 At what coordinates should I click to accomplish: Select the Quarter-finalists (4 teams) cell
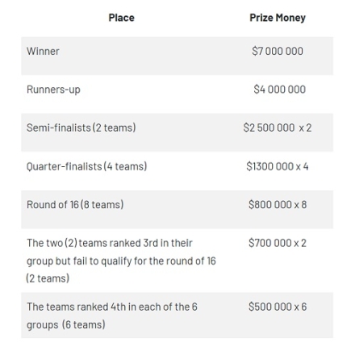pos(86,166)
